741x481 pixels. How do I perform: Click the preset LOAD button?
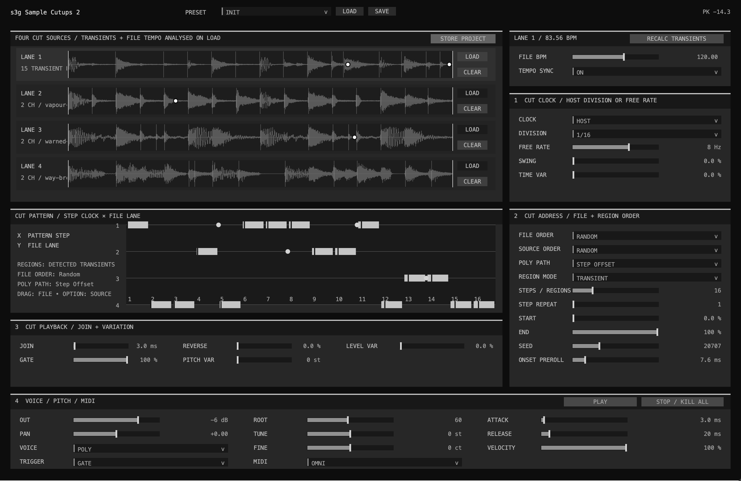click(x=349, y=11)
